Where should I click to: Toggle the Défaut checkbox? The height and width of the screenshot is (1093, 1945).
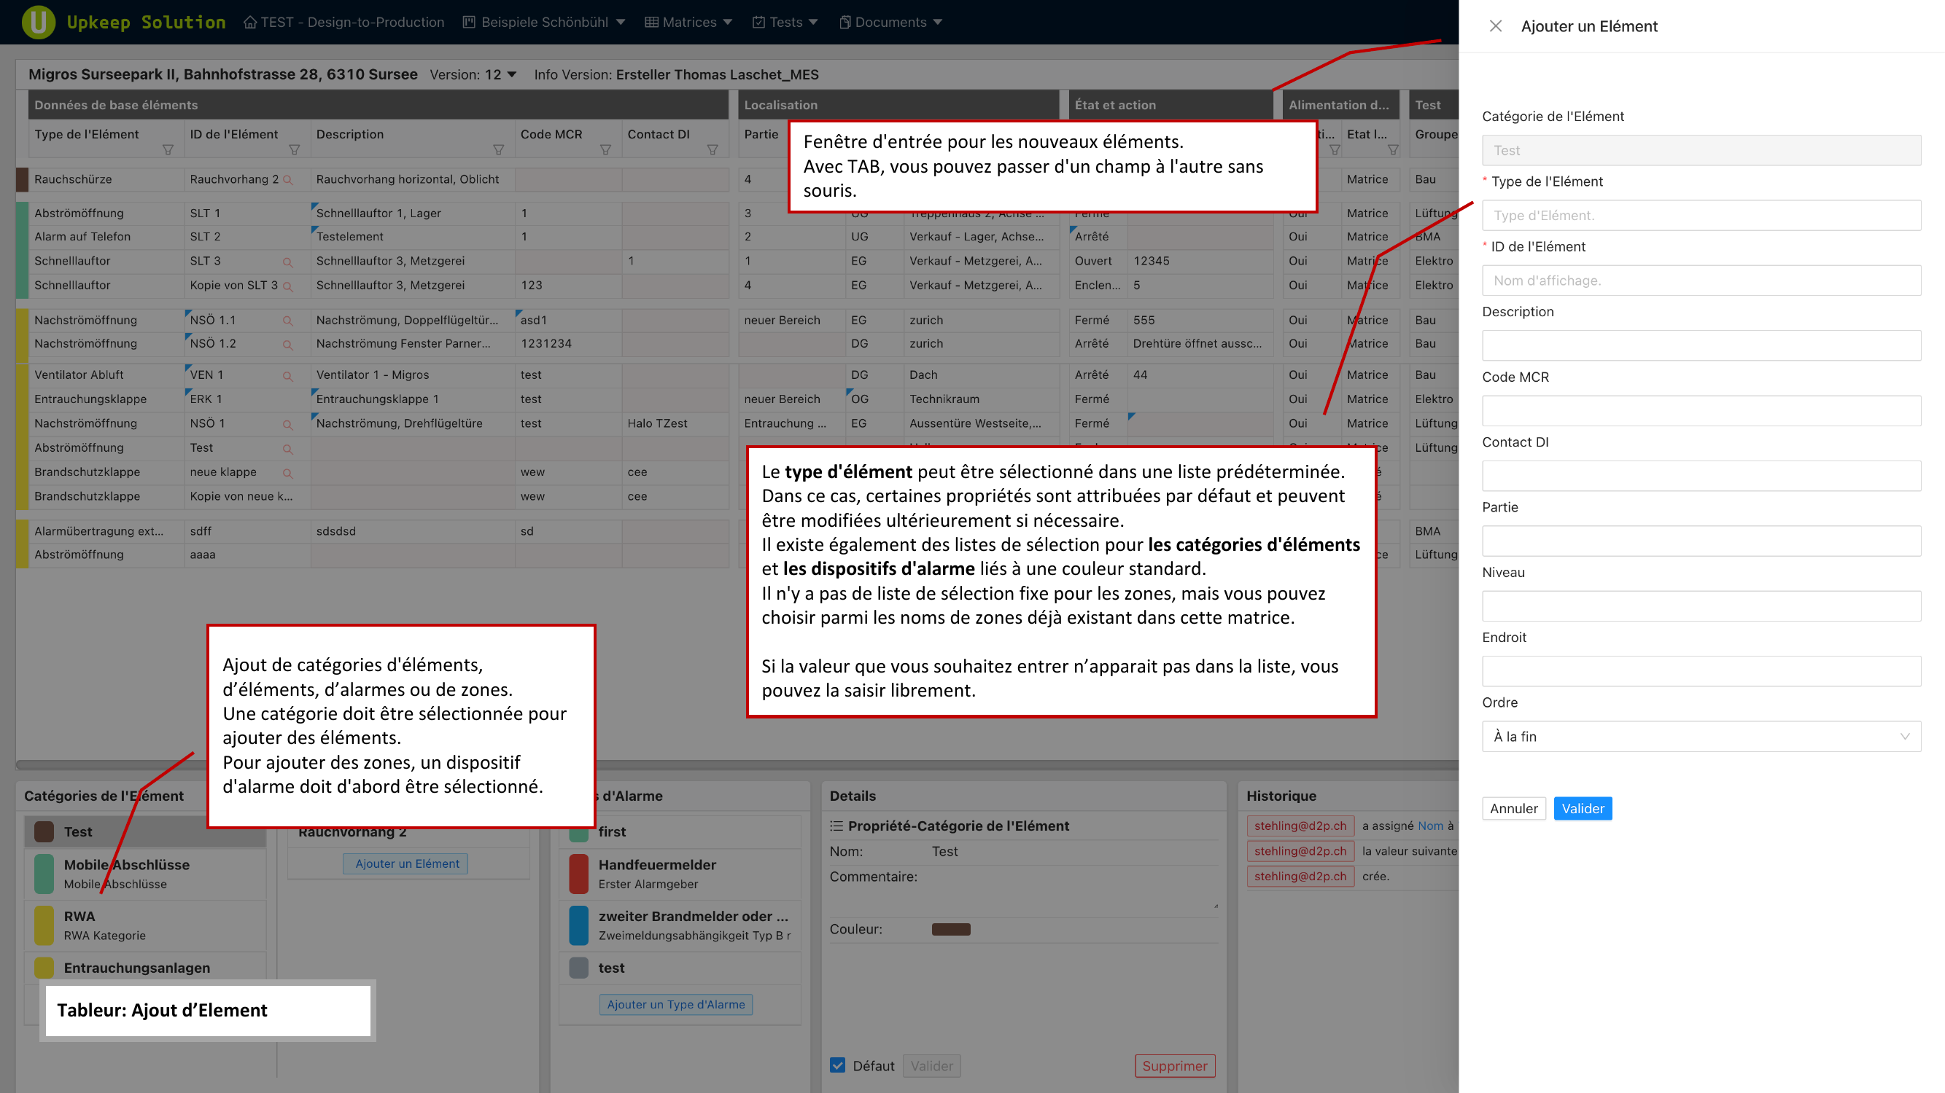point(837,1065)
